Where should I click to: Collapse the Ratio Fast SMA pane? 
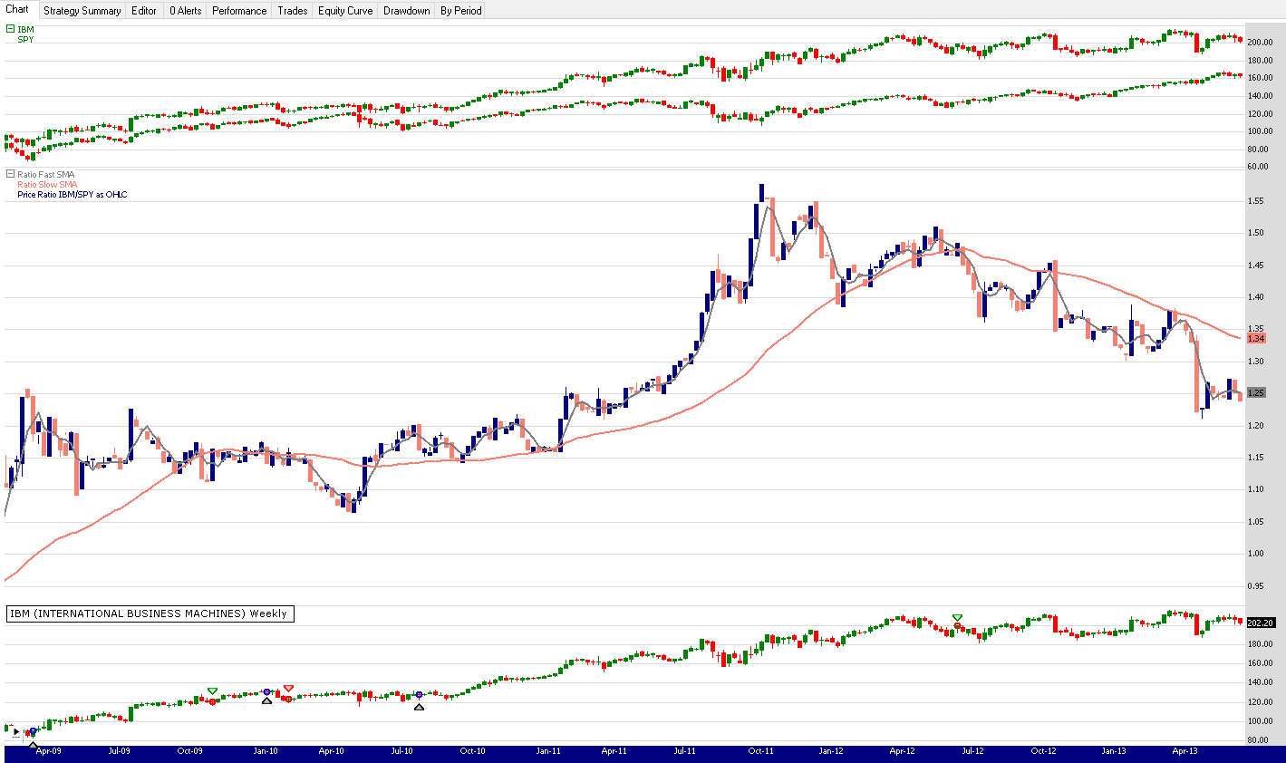[10, 174]
